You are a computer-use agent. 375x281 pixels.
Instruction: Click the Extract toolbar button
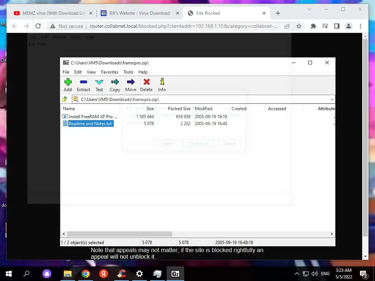point(83,85)
